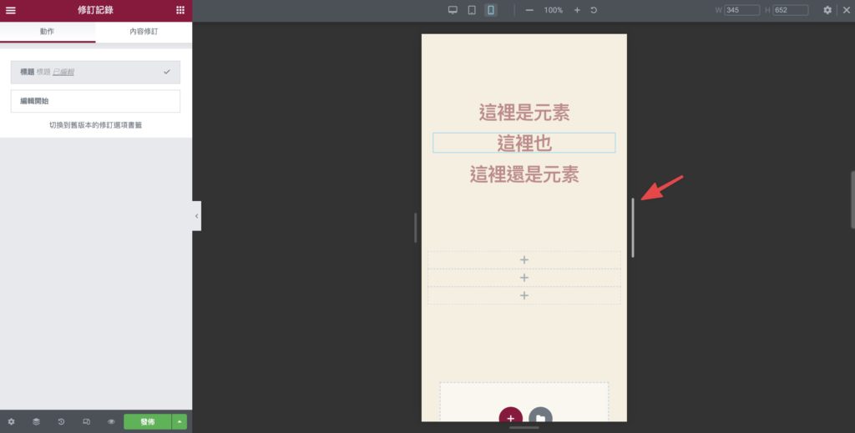Image resolution: width=855 pixels, height=433 pixels.
Task: Expand the save options arrow
Action: click(x=180, y=421)
